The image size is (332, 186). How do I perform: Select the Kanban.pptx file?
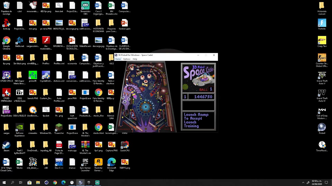125,25
